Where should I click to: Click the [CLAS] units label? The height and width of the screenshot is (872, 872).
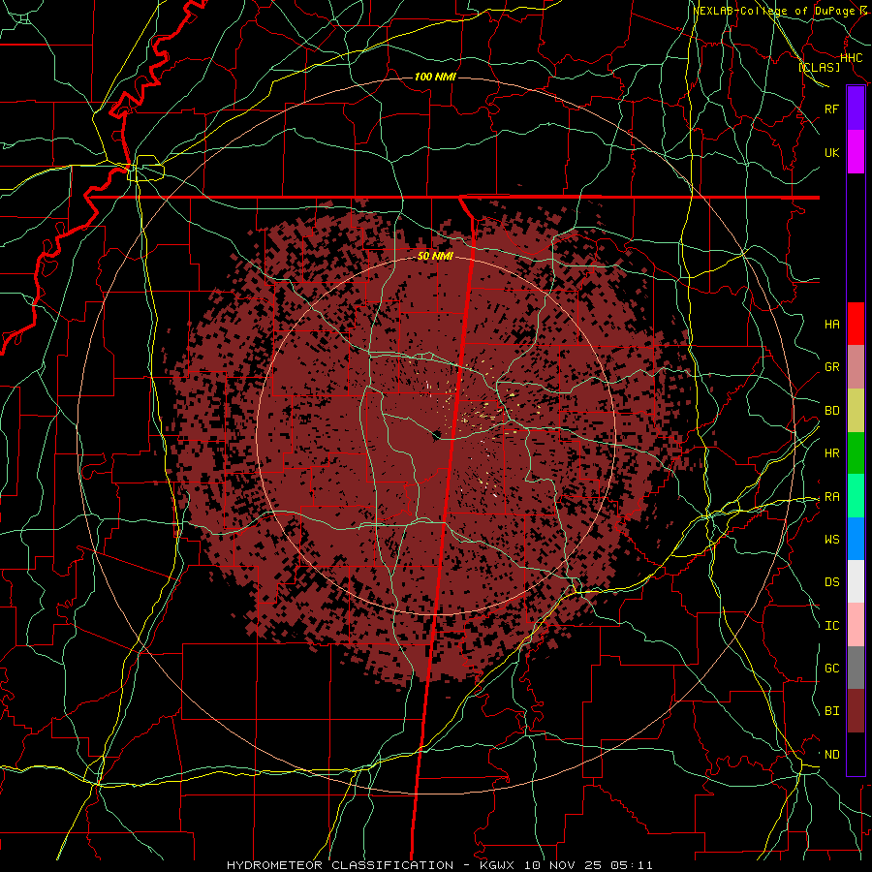tap(819, 67)
